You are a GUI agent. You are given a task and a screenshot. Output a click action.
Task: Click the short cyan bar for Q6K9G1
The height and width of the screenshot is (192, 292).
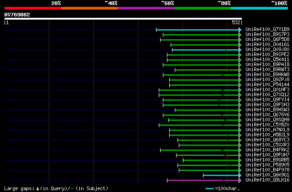(x=221, y=176)
